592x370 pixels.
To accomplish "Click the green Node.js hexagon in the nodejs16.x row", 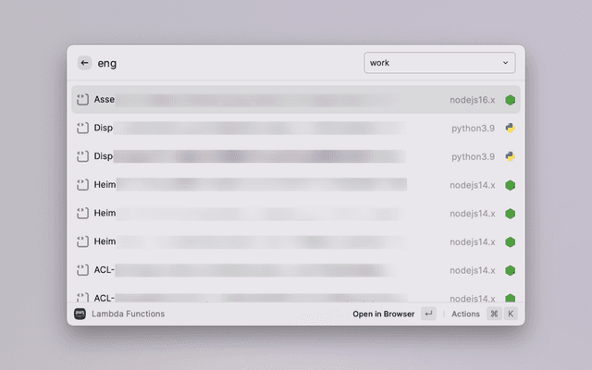I will 510,99.
